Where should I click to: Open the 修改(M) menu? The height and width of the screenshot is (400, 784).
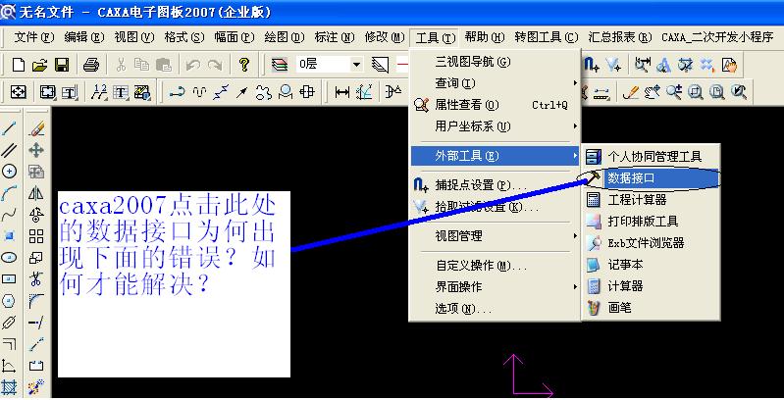tap(384, 37)
